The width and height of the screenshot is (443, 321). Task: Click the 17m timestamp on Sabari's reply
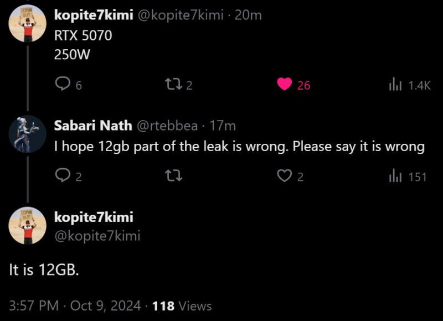tap(223, 126)
